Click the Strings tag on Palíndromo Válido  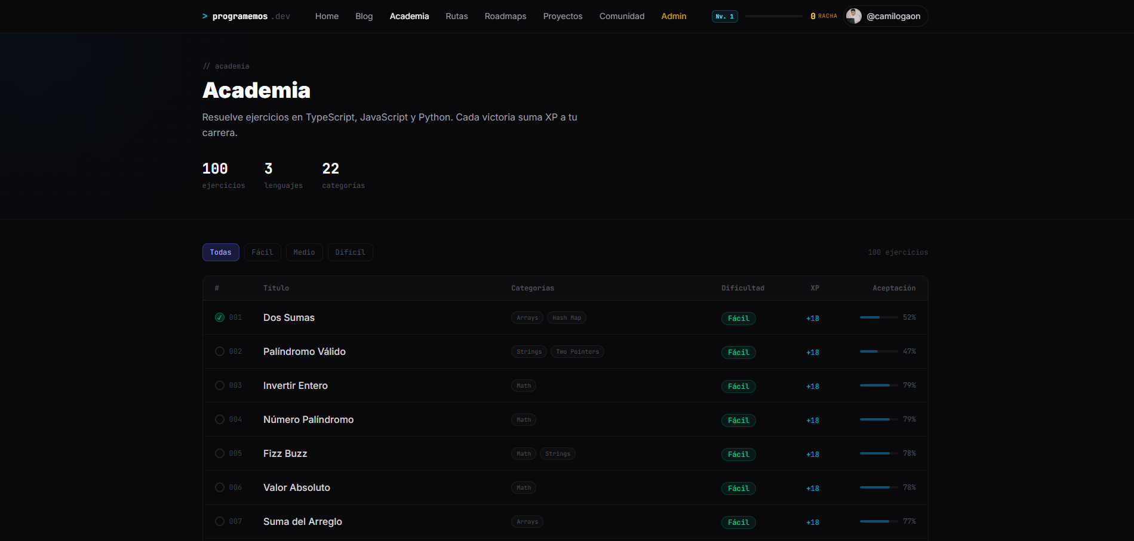(529, 352)
